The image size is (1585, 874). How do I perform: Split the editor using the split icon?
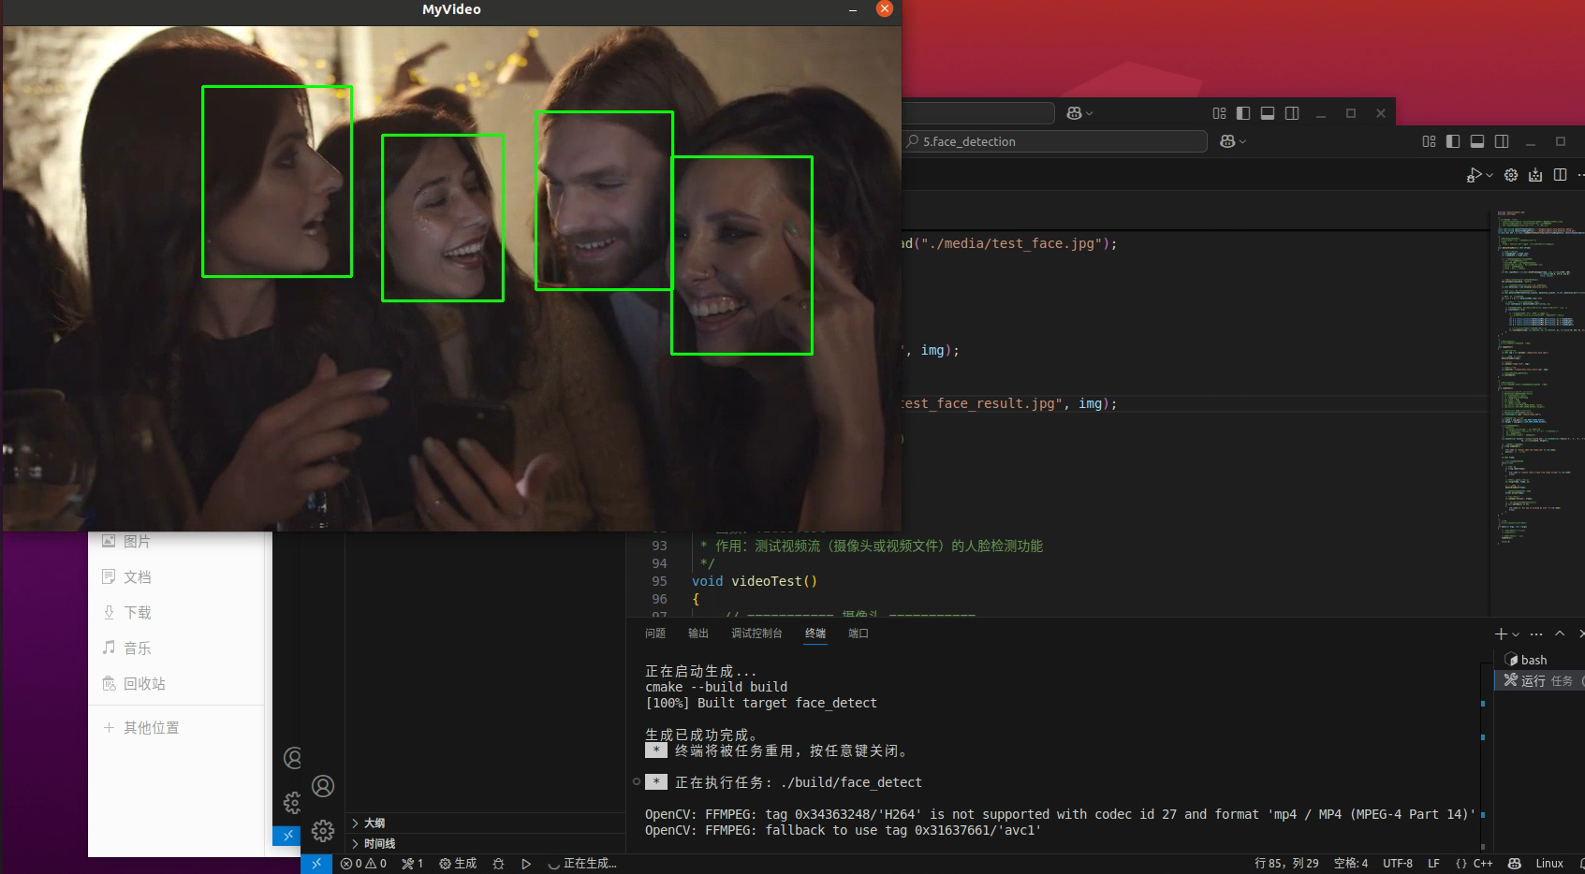click(x=1560, y=175)
